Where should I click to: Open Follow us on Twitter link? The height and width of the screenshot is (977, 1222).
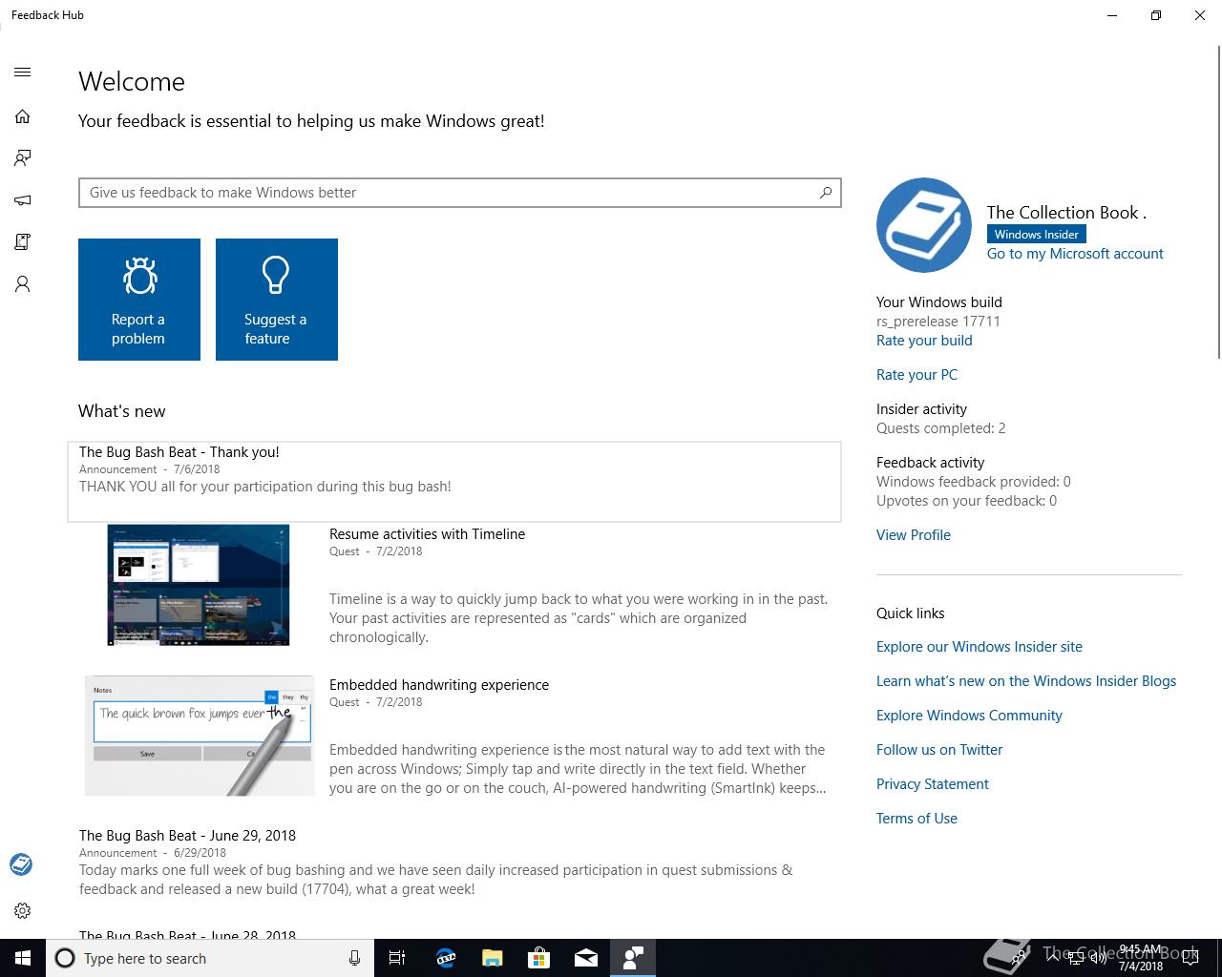939,750
